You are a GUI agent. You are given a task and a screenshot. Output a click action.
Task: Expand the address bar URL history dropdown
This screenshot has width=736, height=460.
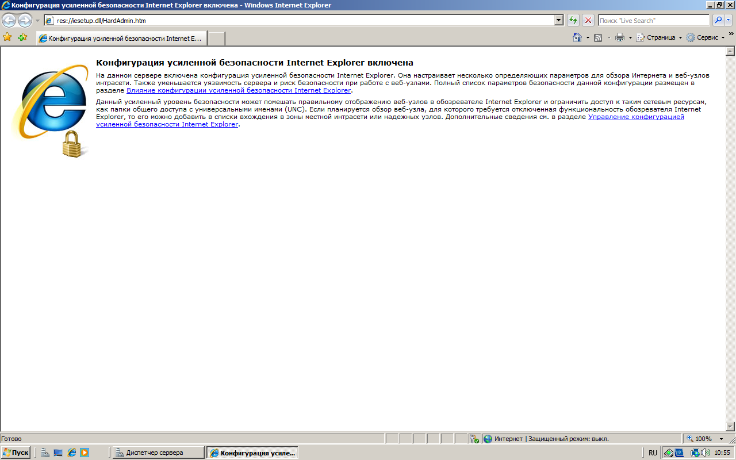click(559, 21)
